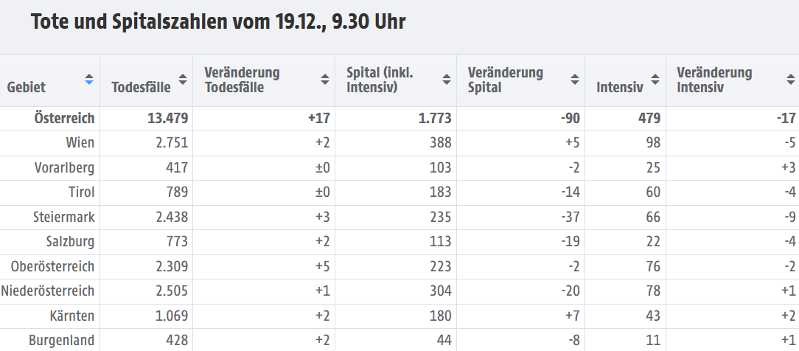
Task: Select the Steiermark row
Action: click(64, 218)
